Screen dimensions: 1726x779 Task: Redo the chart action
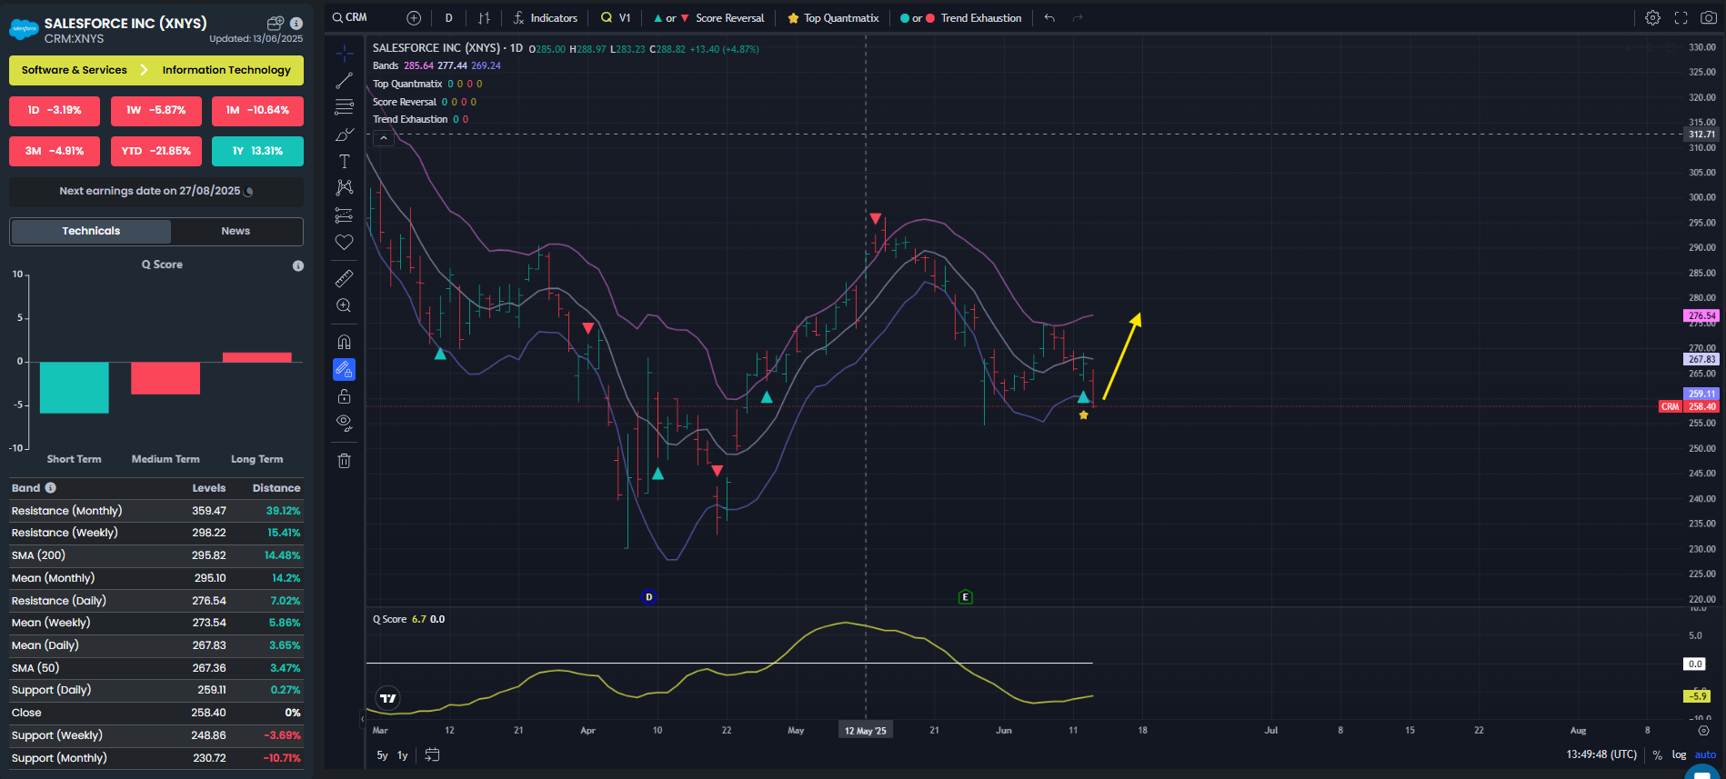[1078, 18]
